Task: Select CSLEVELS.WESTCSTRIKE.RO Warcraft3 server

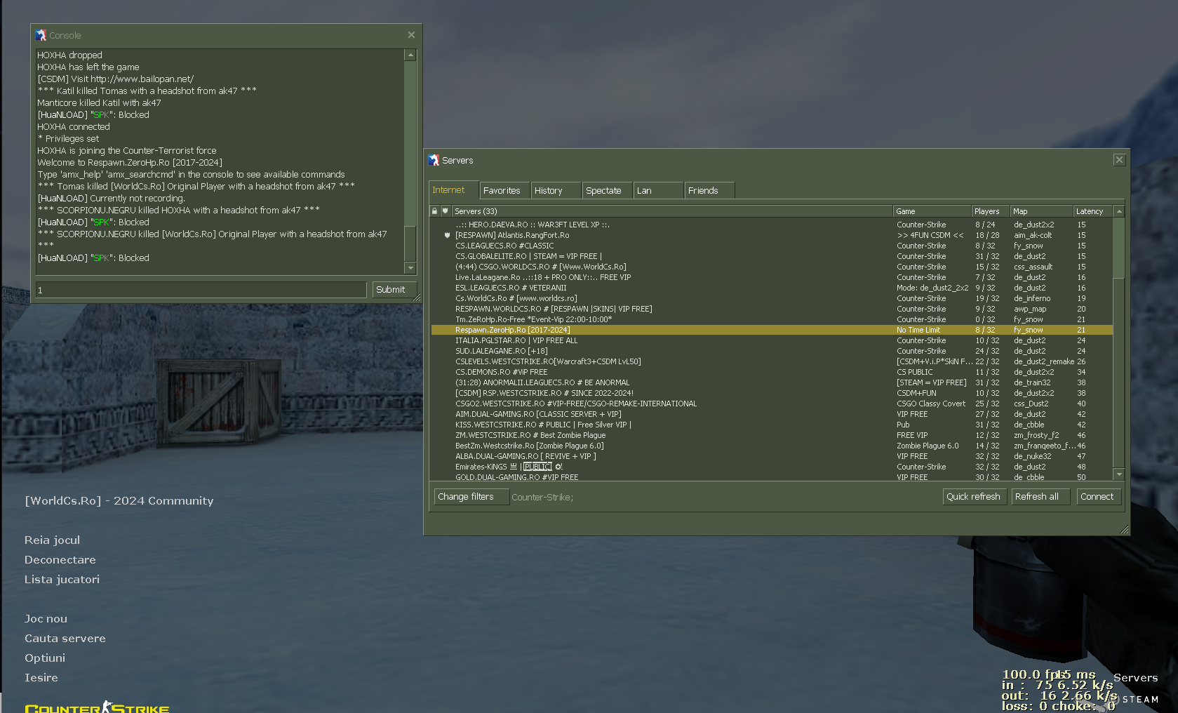Action: coord(772,361)
